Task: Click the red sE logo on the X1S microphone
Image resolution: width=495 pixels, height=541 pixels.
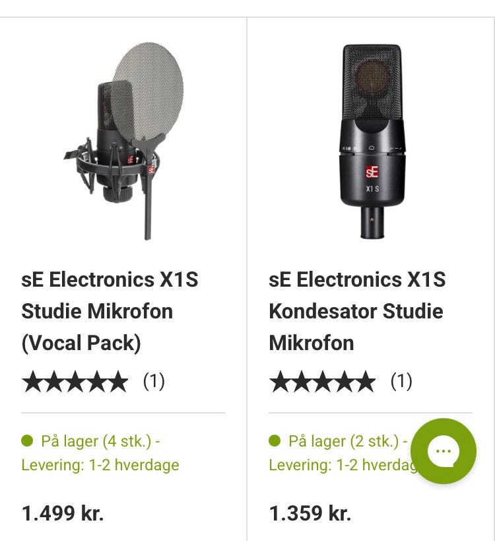Action: [372, 173]
